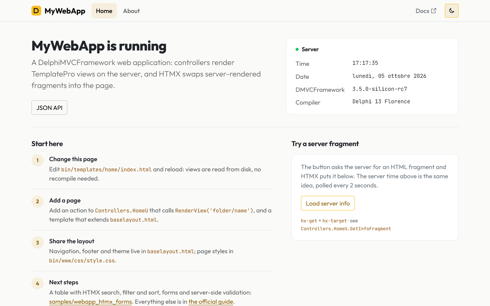This screenshot has width=490, height=306.
Task: Click the 'Next steps' heading
Action: (64, 282)
